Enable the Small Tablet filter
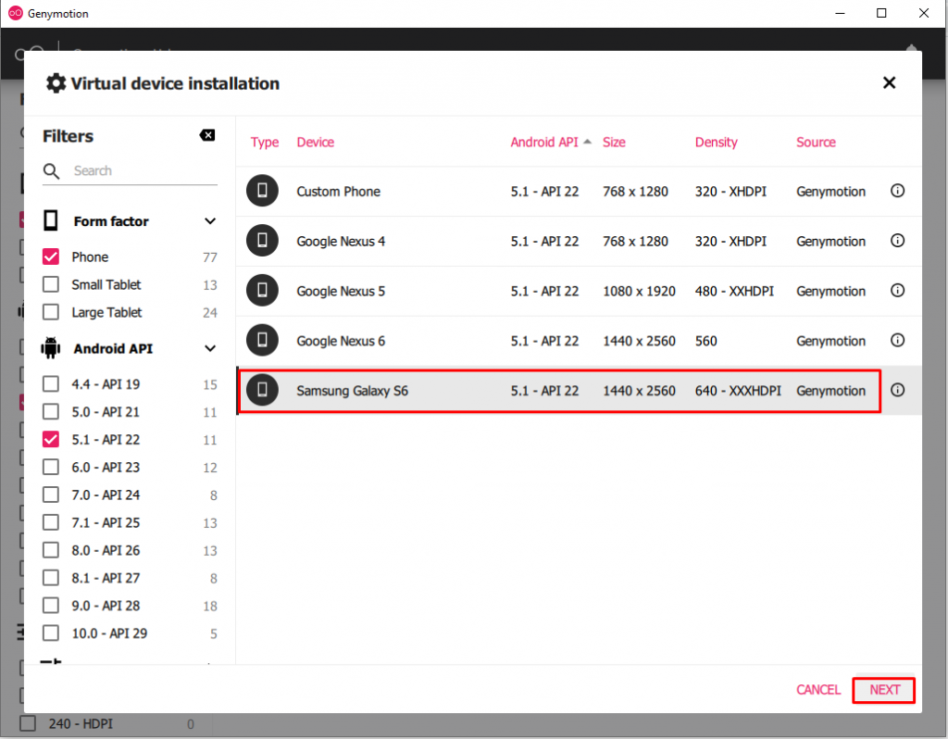 51,285
